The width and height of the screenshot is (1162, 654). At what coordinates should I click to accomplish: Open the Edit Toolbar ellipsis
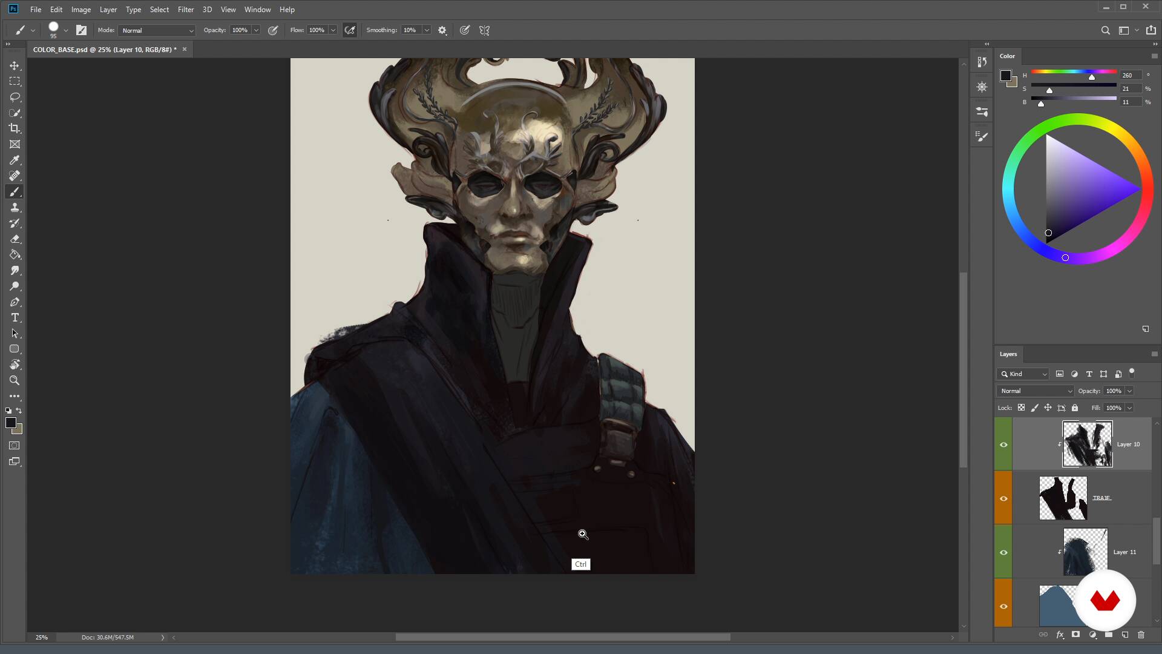pyautogui.click(x=15, y=396)
